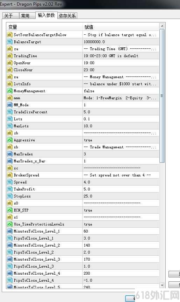Image resolution: width=180 pixels, height=302 pixels.
Task: Click the boolean icon beside ECN_STP
Action: [x=9, y=210]
